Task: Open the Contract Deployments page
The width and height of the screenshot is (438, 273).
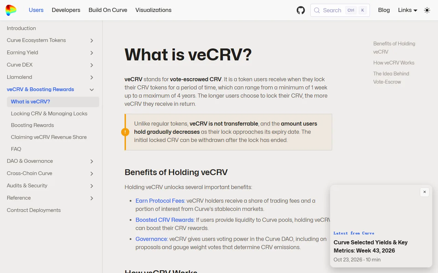Action: (x=34, y=210)
